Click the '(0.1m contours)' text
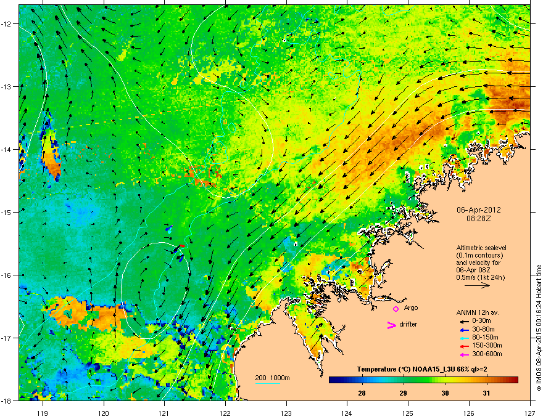Screen dimensions: 543x419 (x=479, y=256)
